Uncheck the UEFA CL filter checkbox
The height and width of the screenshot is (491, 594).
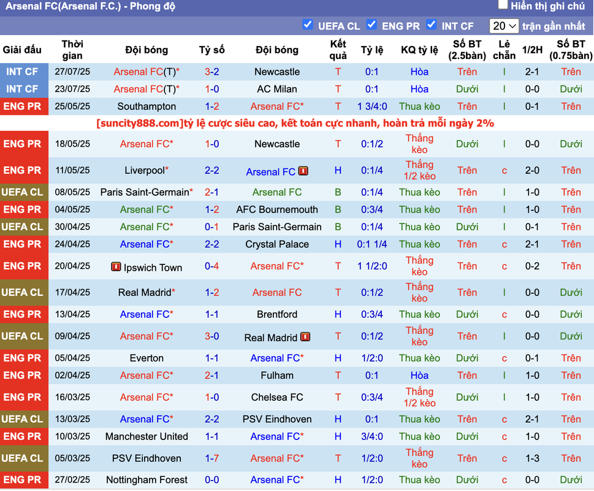[x=308, y=25]
